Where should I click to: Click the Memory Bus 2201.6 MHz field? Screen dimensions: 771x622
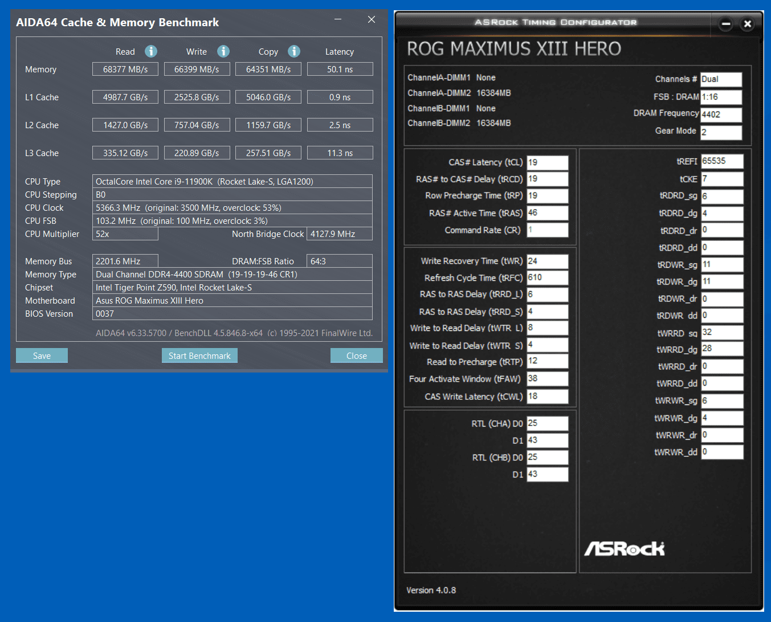[x=125, y=261]
